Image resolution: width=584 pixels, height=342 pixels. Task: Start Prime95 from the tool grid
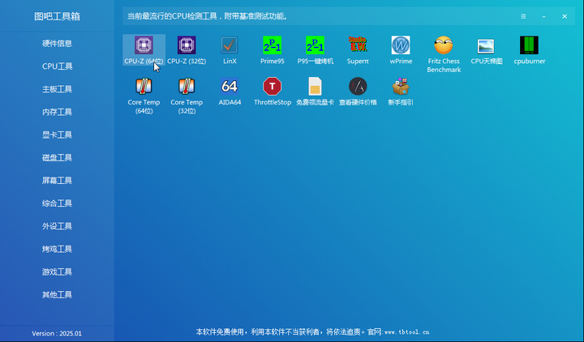click(273, 50)
